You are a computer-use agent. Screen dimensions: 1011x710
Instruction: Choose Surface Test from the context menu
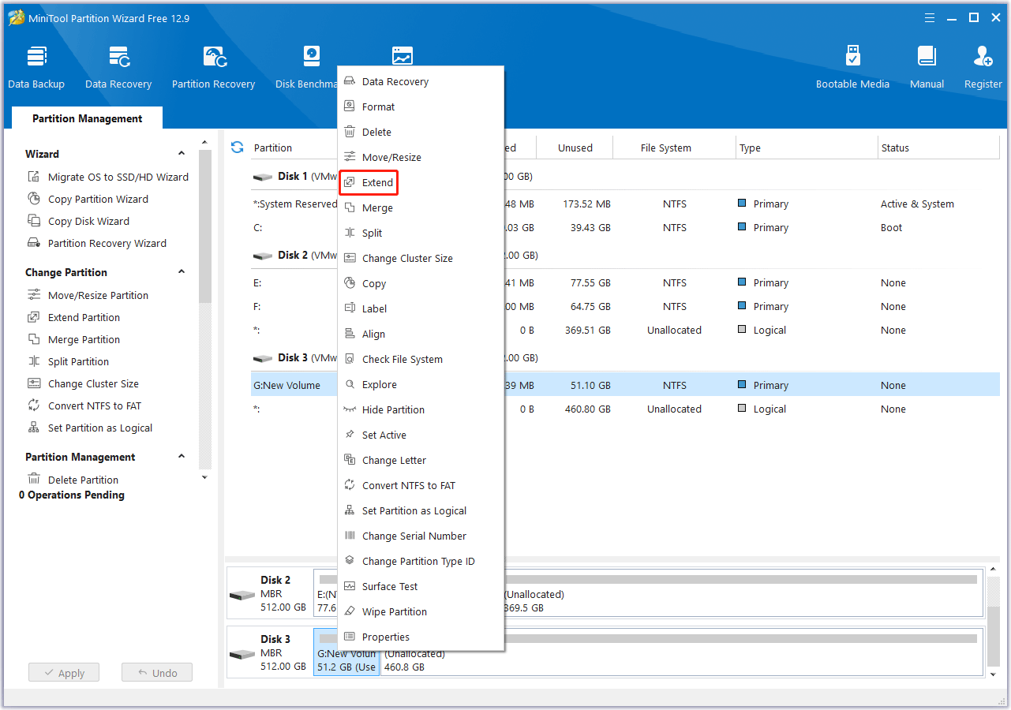tap(421, 586)
